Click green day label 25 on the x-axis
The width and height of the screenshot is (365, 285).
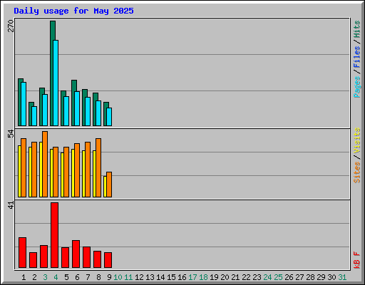[x=278, y=277]
